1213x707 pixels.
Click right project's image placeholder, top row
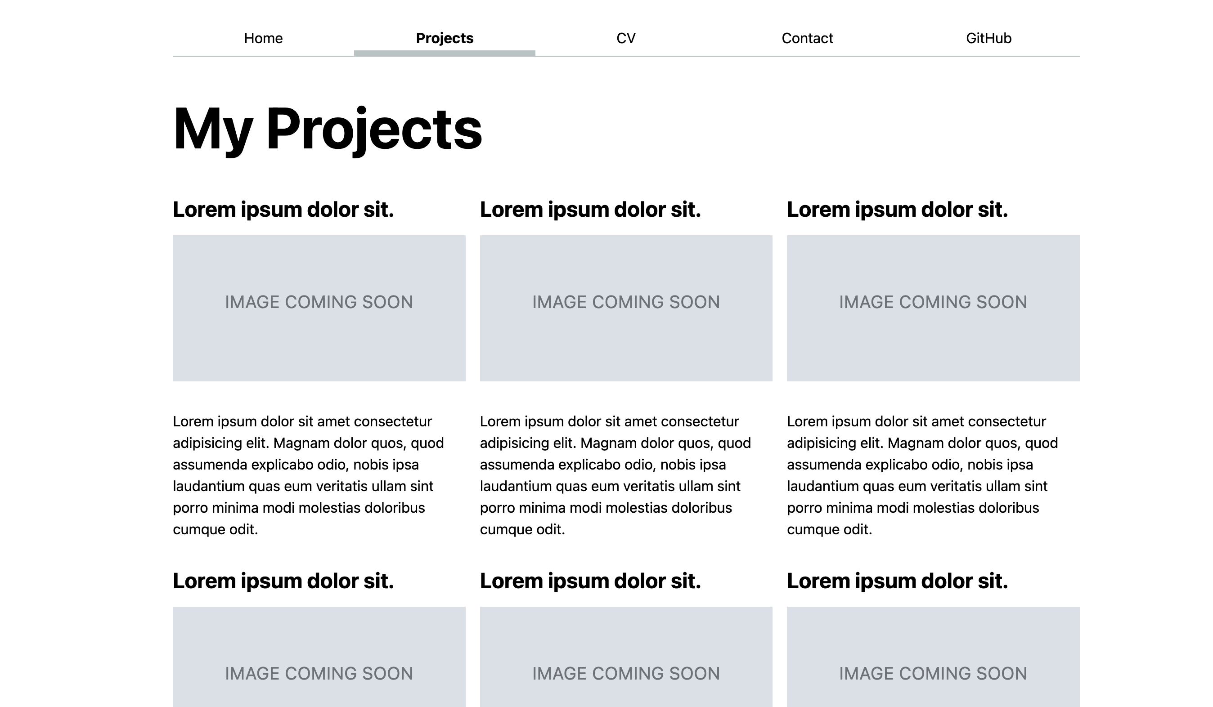tap(933, 308)
